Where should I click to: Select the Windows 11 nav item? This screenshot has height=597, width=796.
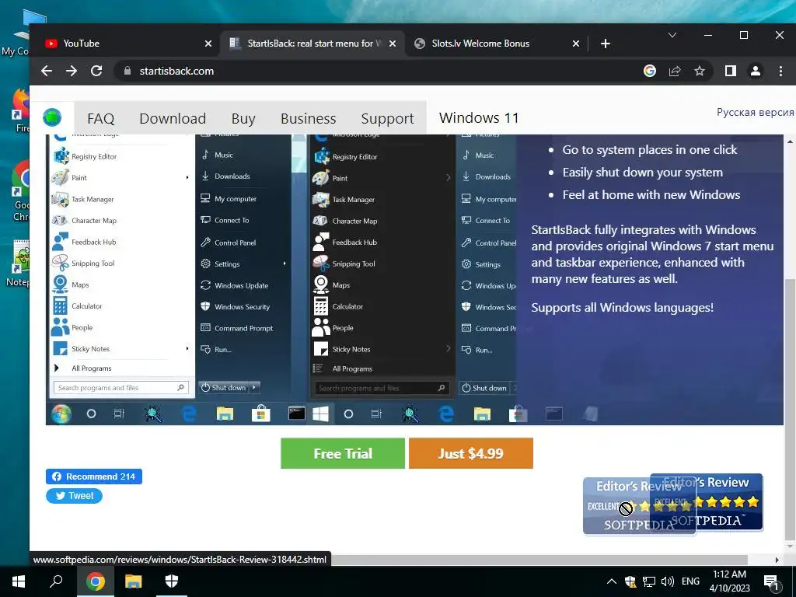click(x=479, y=118)
